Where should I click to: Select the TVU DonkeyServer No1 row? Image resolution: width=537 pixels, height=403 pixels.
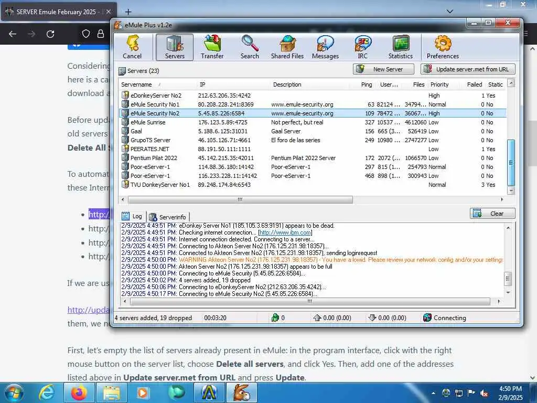pos(313,185)
